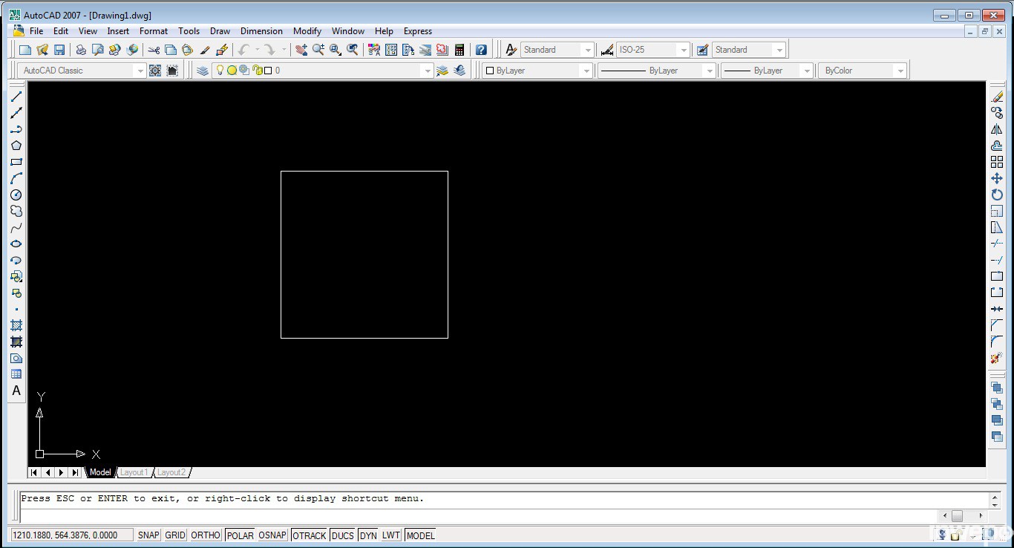1014x548 pixels.
Task: Toggle SNAP mode in status bar
Action: coord(148,535)
